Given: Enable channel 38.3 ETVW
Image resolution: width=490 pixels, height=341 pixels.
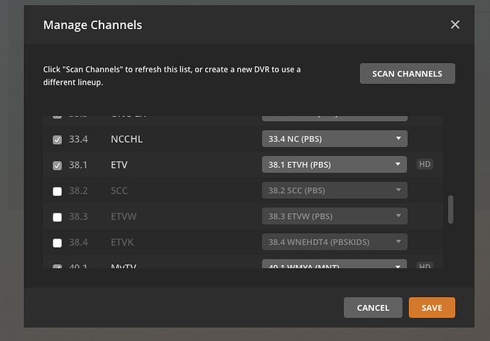Looking at the screenshot, I should point(58,217).
